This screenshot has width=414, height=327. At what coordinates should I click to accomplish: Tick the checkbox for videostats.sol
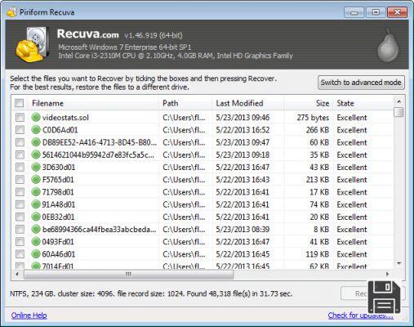click(20, 118)
